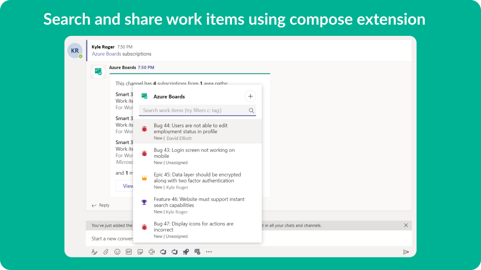
Task: Select Bug 47 display icons work item
Action: pos(198,230)
